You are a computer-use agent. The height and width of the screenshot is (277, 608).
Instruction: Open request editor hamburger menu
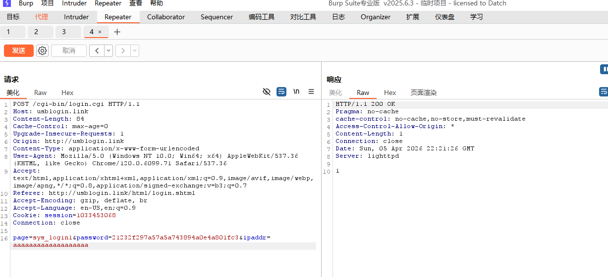click(311, 92)
